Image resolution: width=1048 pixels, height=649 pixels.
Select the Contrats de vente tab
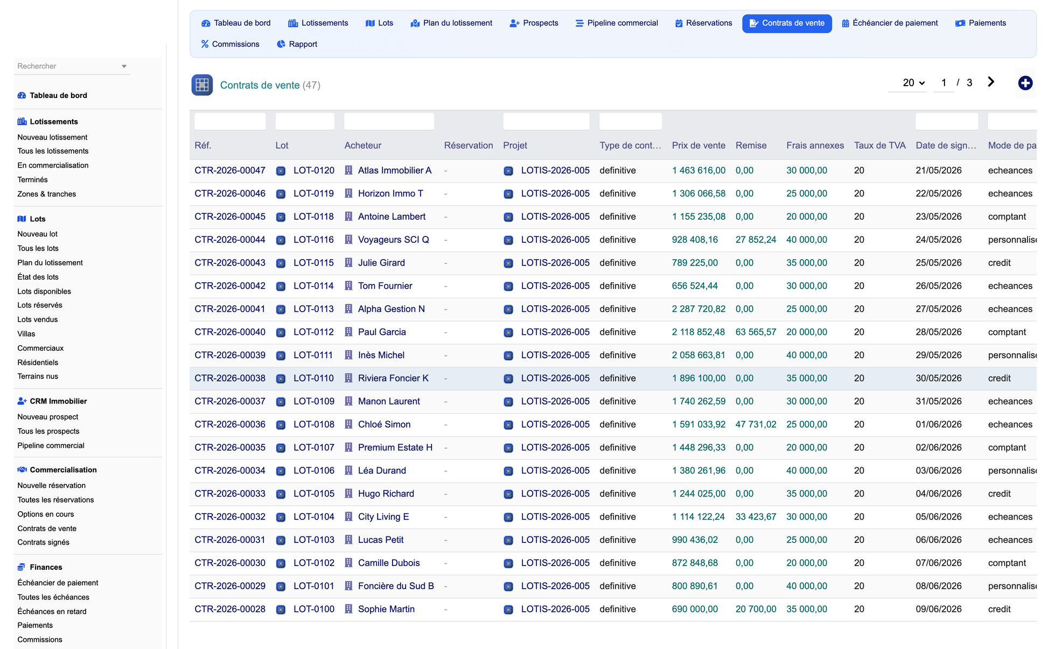pyautogui.click(x=787, y=23)
